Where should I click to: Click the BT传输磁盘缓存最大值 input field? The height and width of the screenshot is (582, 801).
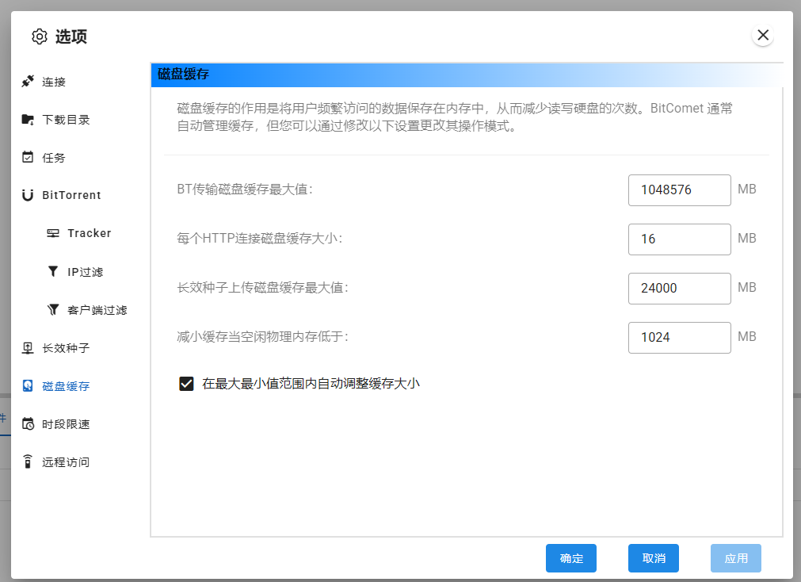click(x=679, y=190)
